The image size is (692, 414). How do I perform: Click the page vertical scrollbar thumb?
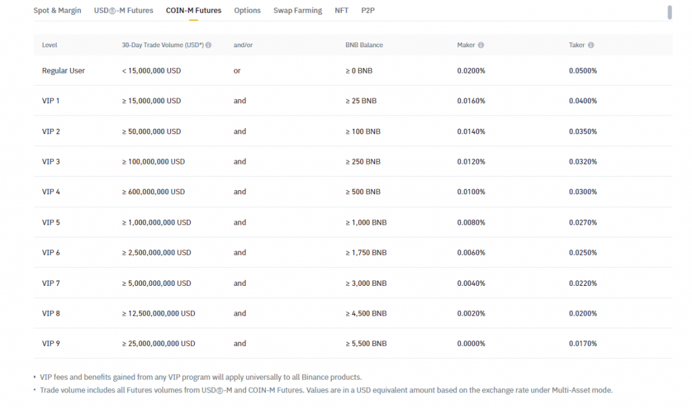(670, 12)
